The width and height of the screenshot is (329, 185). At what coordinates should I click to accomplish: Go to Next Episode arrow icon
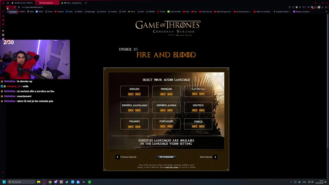tap(215, 157)
